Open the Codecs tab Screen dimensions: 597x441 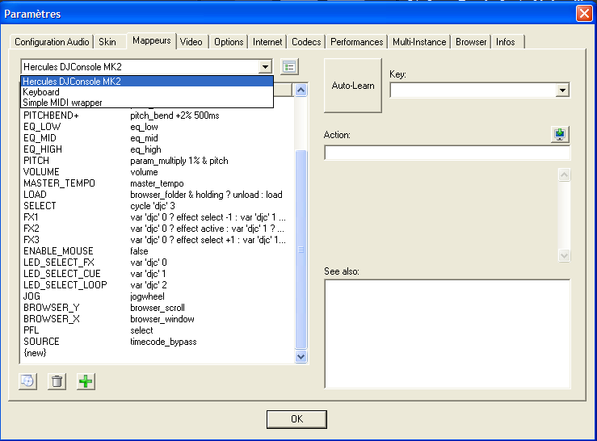(x=306, y=42)
